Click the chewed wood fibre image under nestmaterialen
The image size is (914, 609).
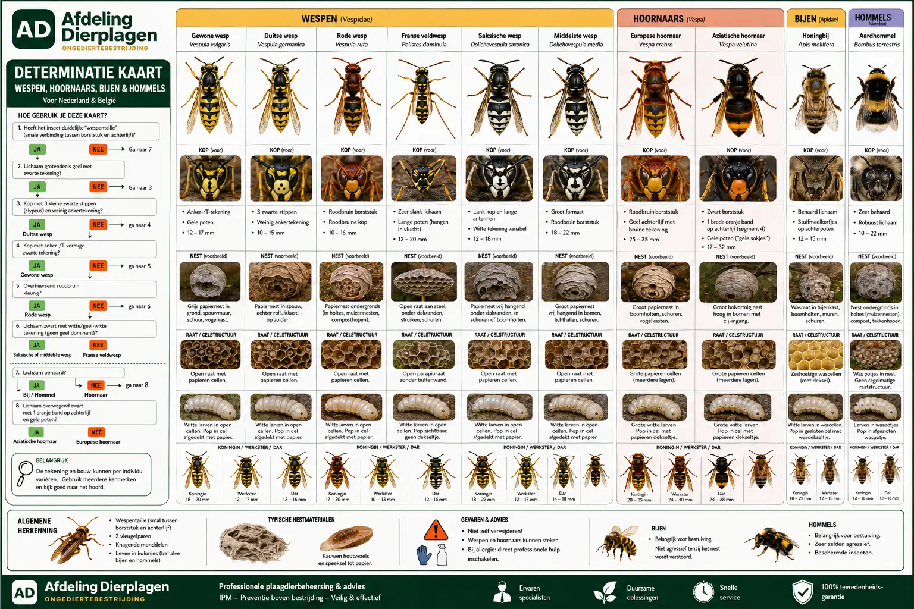click(x=346, y=538)
